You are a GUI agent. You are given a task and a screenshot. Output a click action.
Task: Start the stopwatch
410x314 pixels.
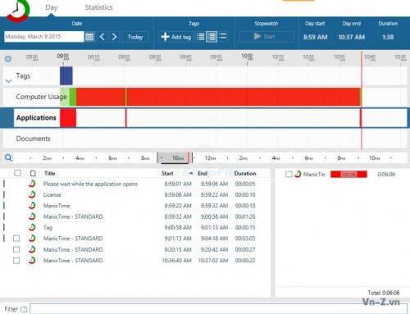tap(266, 36)
